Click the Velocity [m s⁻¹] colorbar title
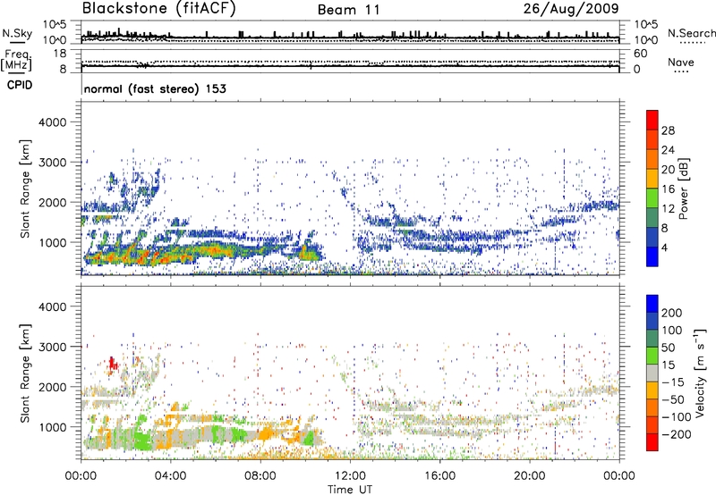The width and height of the screenshot is (716, 495). [700, 373]
